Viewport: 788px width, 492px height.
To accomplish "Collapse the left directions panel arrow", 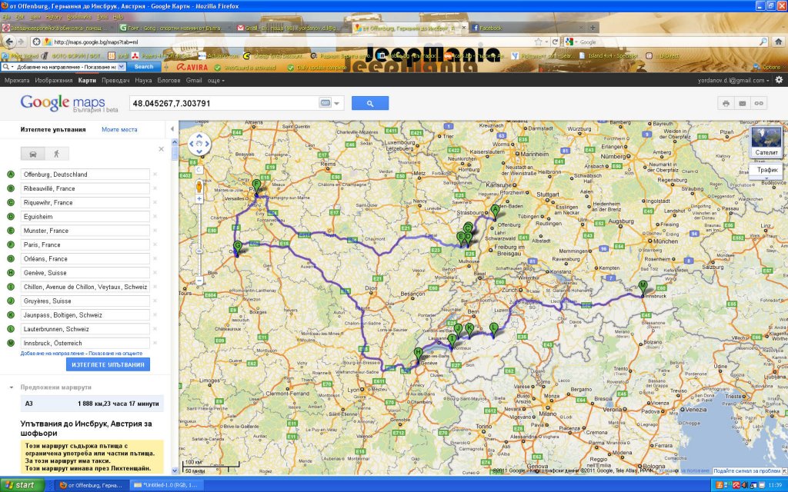I will pyautogui.click(x=172, y=129).
